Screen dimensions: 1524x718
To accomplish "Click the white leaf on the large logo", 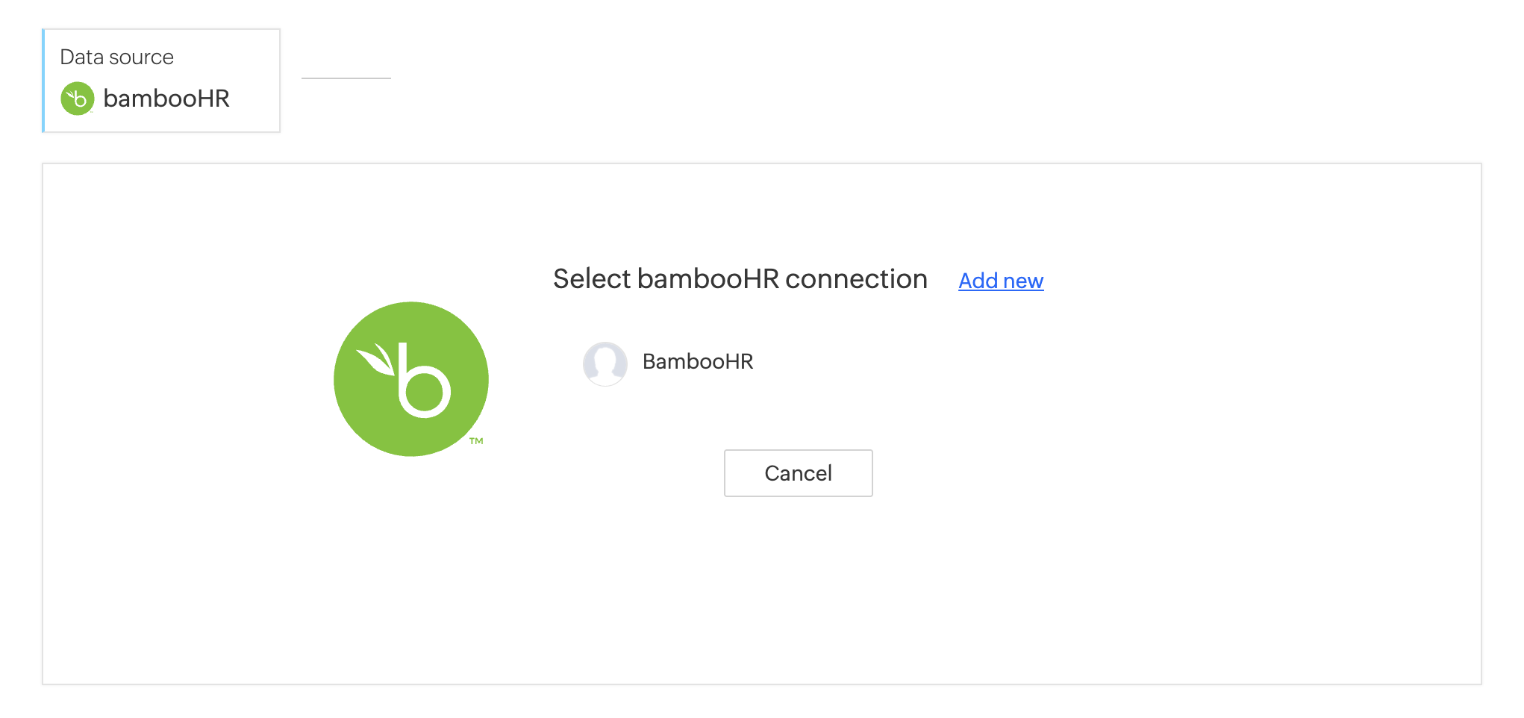I will (376, 359).
